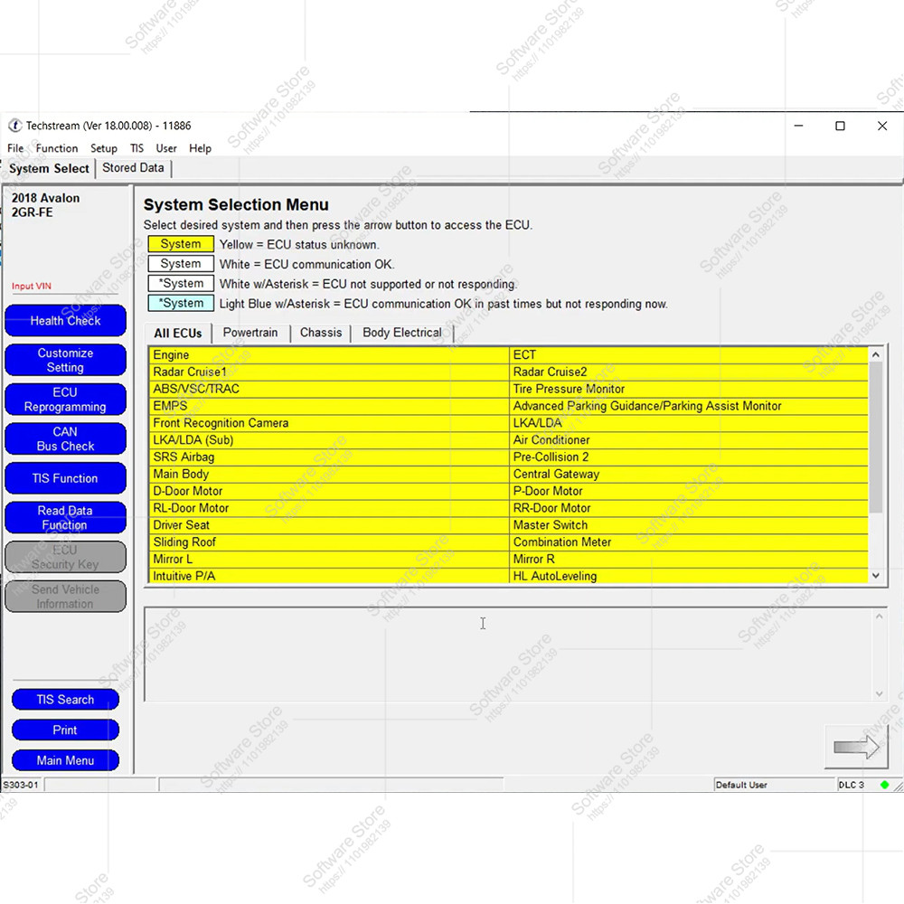The height and width of the screenshot is (904, 904).
Task: Select HL AutoLeveling
Action: coord(689,575)
